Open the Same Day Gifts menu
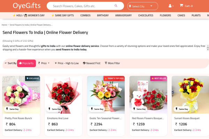 pyautogui.click(x=63, y=16)
